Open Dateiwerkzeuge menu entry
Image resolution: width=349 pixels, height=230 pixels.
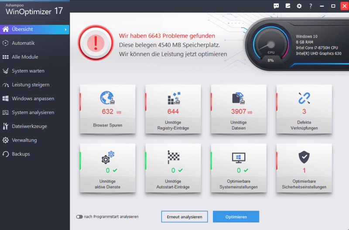coord(29,126)
